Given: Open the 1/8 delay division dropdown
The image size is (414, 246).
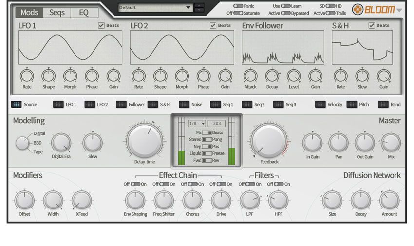Looking at the screenshot, I should pyautogui.click(x=197, y=123).
